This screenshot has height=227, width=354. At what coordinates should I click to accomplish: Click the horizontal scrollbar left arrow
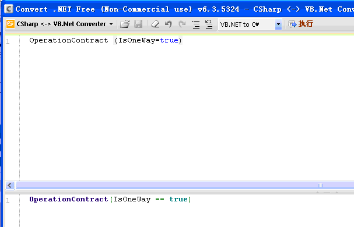(x=10, y=185)
